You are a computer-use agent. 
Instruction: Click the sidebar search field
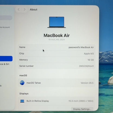point(6,18)
